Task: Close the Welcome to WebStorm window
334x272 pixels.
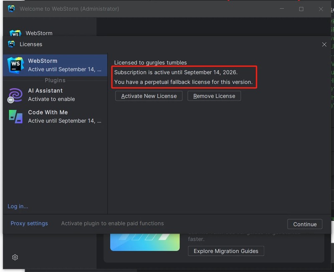Action: pyautogui.click(x=321, y=9)
